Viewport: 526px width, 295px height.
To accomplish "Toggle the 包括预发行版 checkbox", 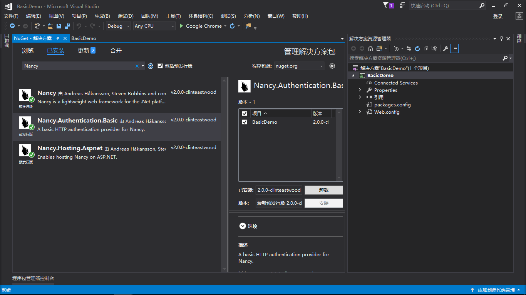I will point(160,66).
